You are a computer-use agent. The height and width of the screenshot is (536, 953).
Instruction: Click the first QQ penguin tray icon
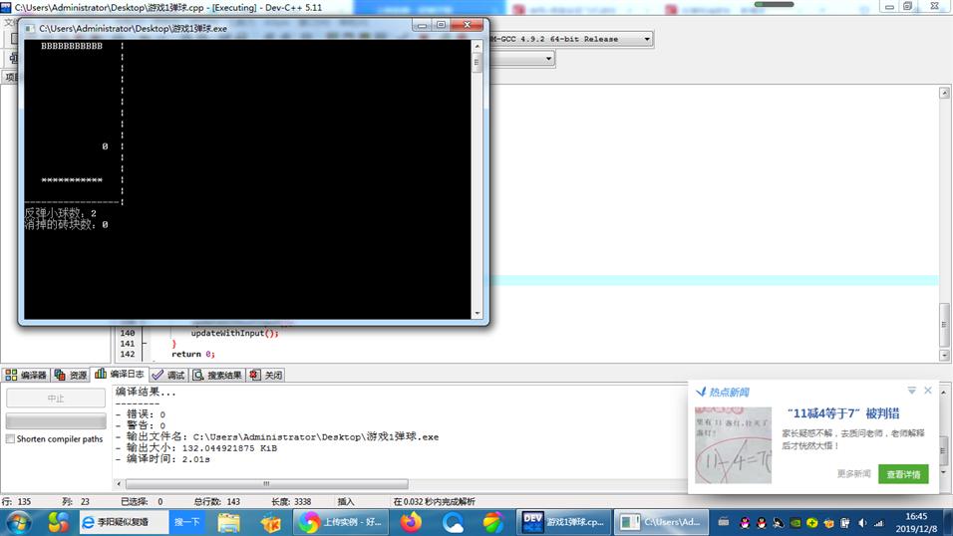745,523
